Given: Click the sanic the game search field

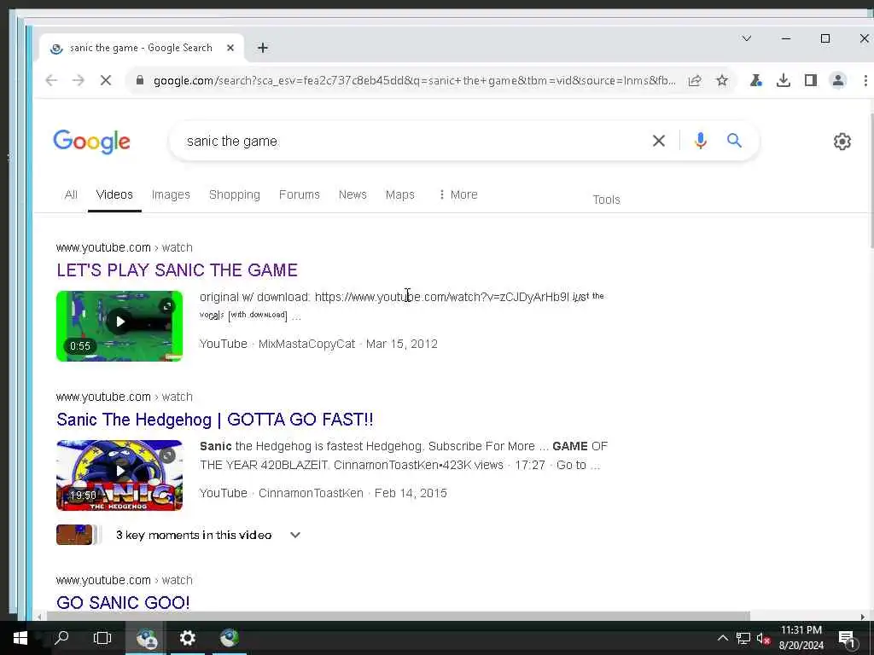Looking at the screenshot, I should click(x=412, y=141).
